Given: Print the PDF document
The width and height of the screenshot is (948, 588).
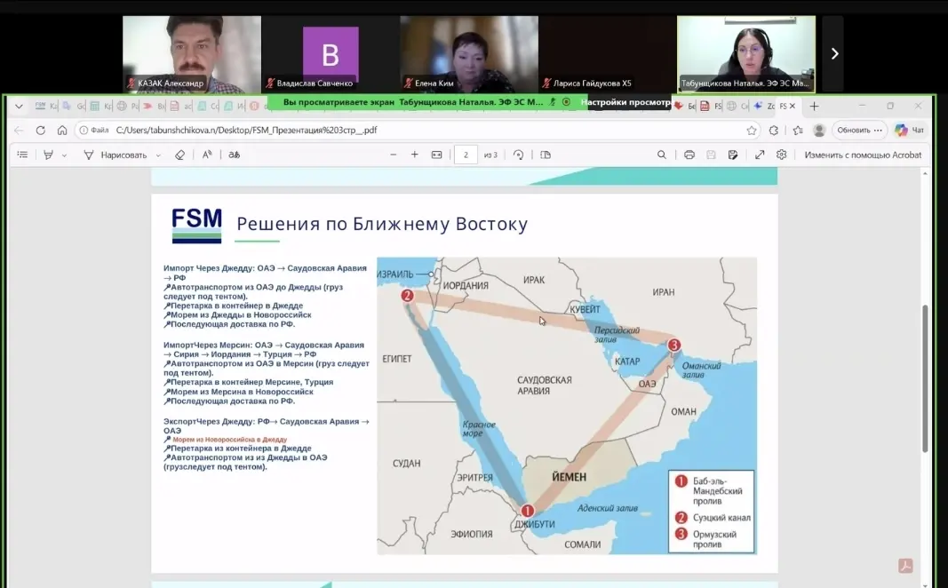Looking at the screenshot, I should point(689,155).
